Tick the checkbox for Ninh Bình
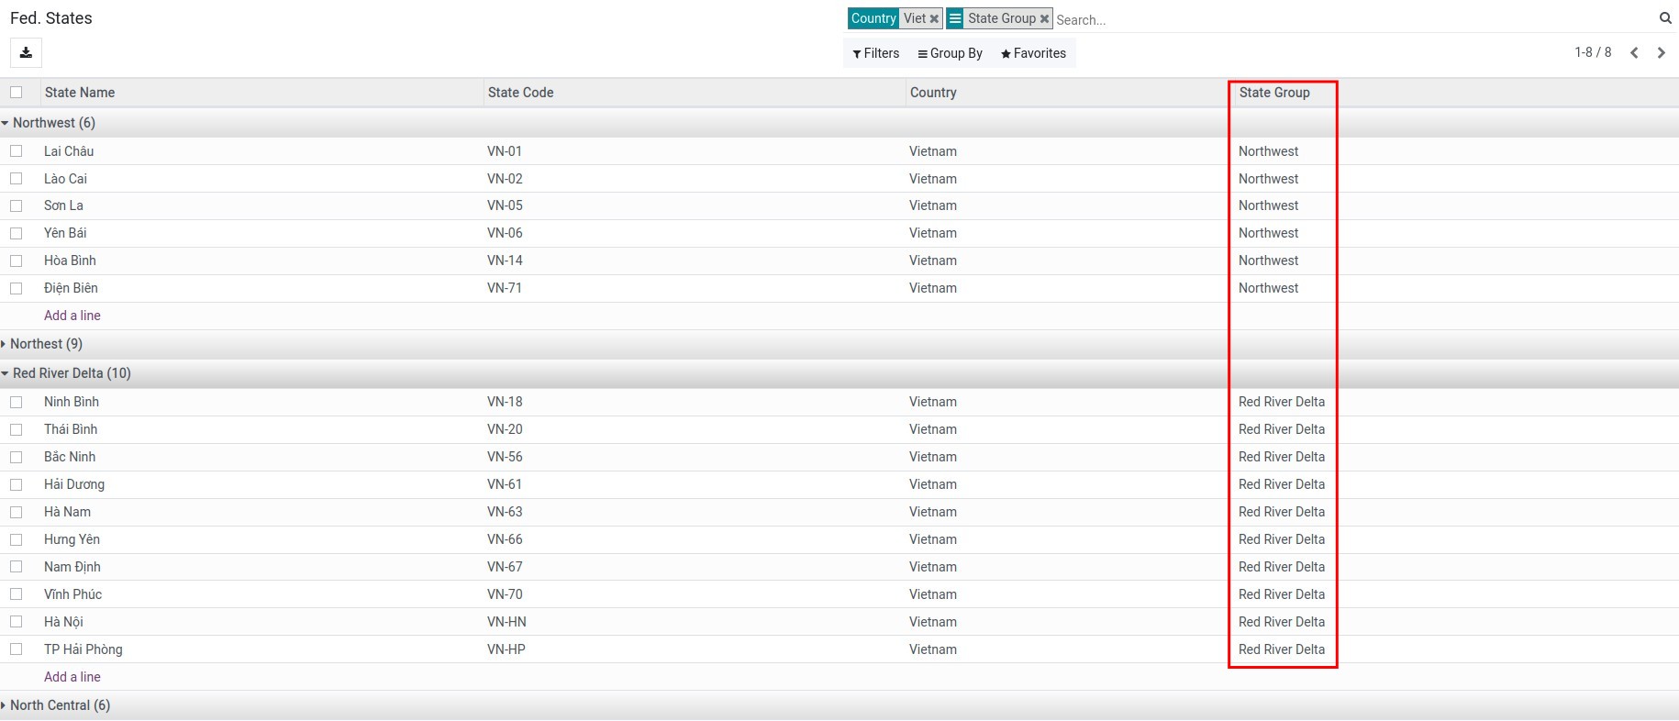Viewport: 1679px width, 721px height. pyautogui.click(x=17, y=402)
